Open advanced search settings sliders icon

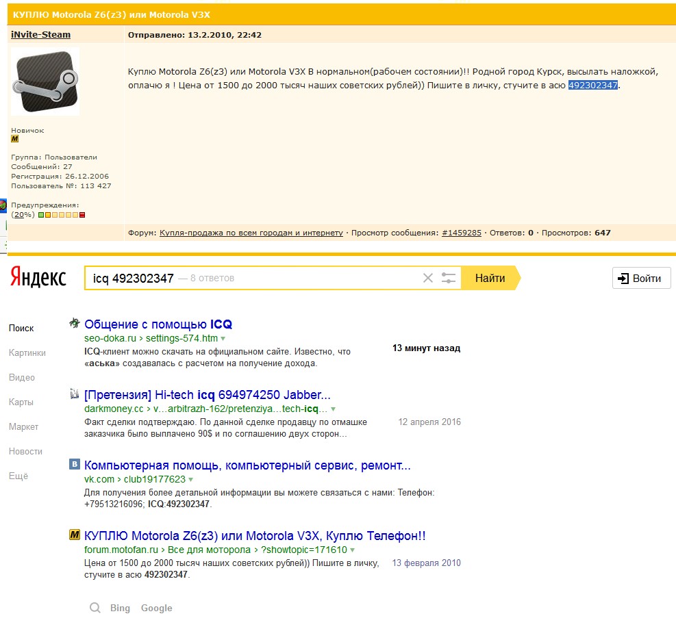pos(449,278)
